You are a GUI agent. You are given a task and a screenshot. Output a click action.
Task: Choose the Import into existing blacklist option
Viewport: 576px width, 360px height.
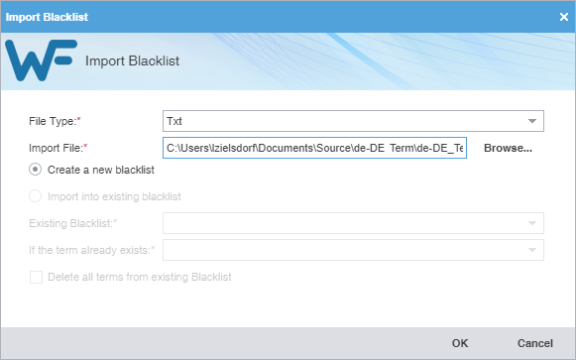36,196
